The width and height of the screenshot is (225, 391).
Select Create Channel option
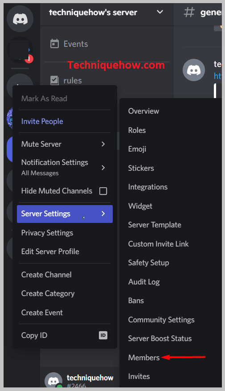65,275
